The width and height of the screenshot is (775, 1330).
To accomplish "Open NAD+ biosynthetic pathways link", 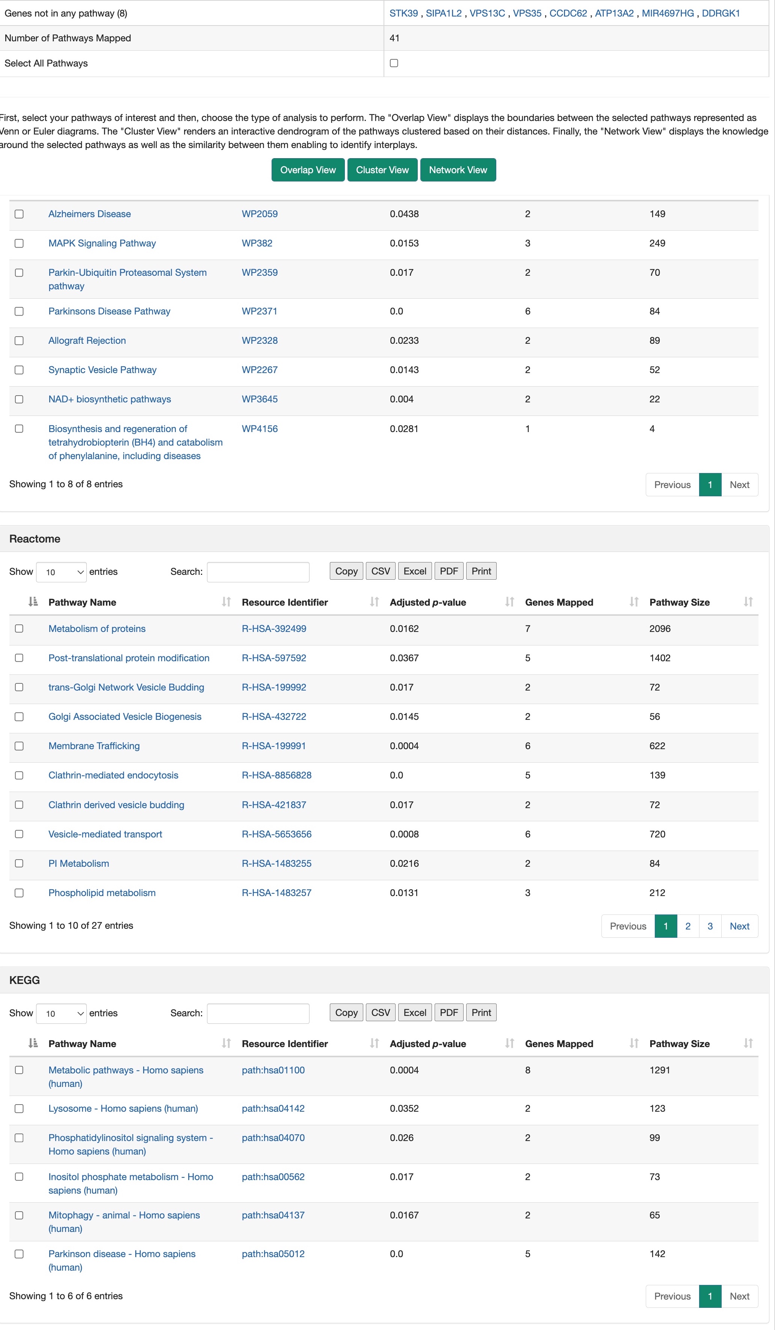I will pyautogui.click(x=110, y=399).
